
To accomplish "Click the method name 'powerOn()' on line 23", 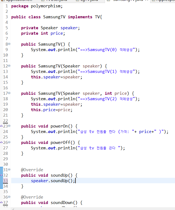I will (x=62, y=126).
